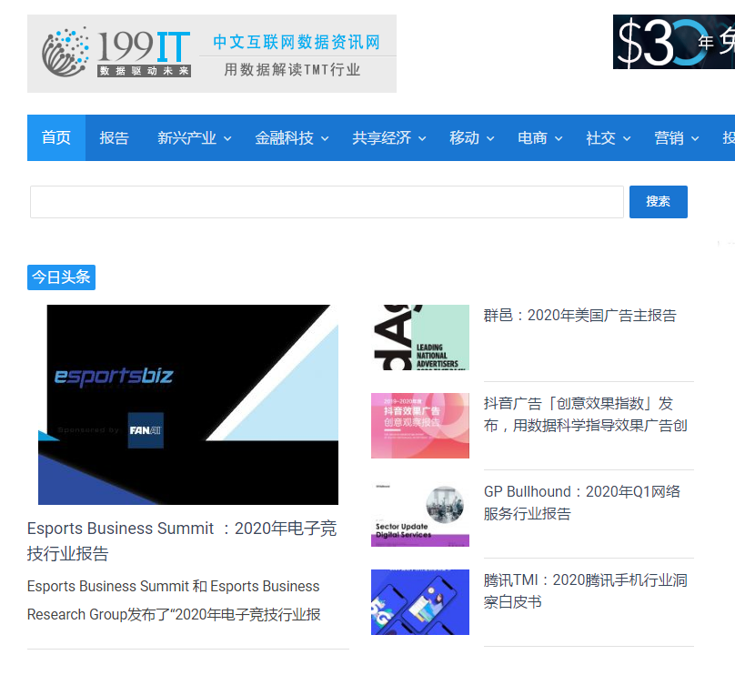
Task: Open the Leading National Advertisers thumbnail
Action: [420, 337]
